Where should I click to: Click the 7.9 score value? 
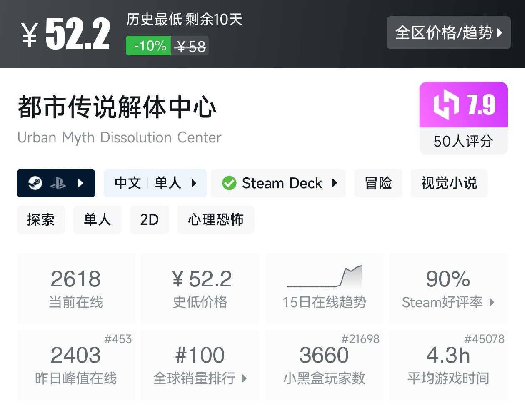click(481, 104)
